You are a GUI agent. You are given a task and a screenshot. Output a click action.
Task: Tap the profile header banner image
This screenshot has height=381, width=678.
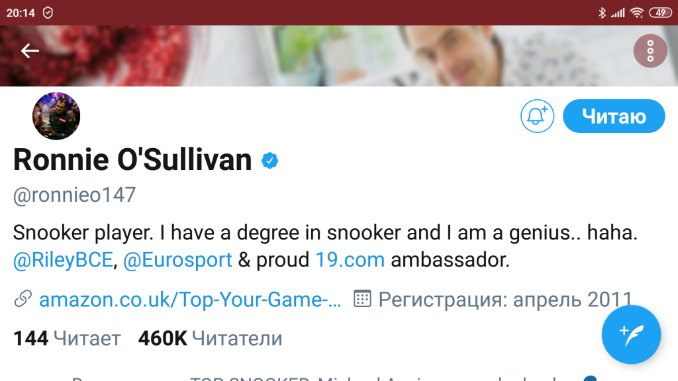(331, 56)
